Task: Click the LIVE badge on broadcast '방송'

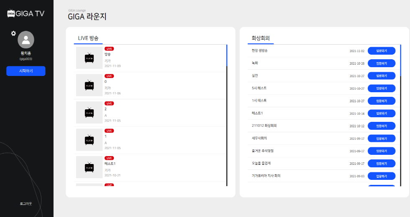Action: point(109,49)
